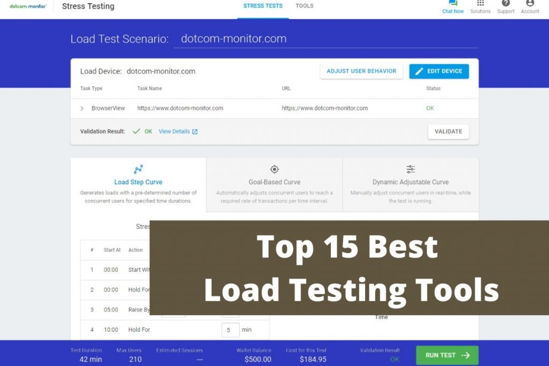
Task: Click the external link icon beside View Details
Action: [195, 132]
